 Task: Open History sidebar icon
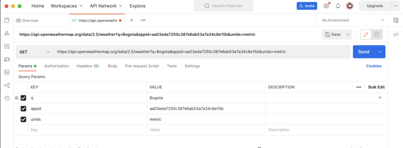(7, 98)
